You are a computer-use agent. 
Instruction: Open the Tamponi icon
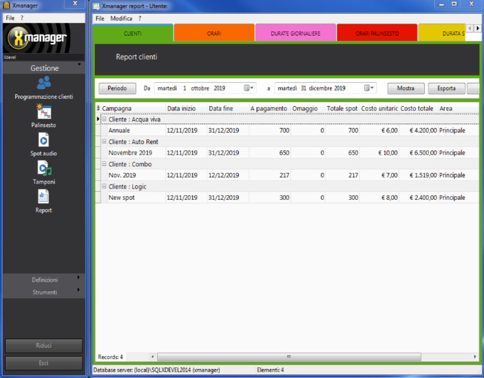tap(43, 169)
